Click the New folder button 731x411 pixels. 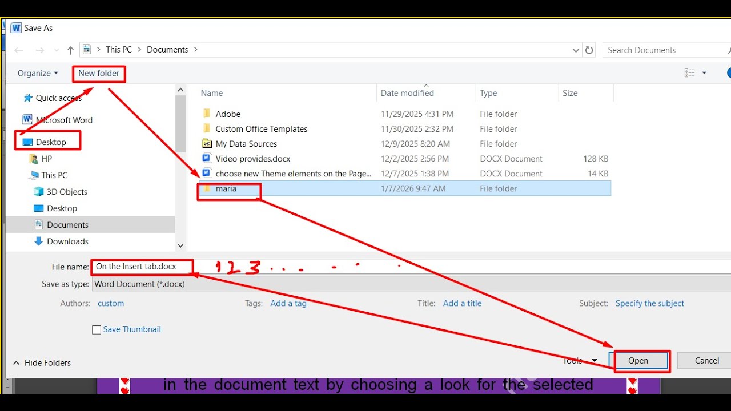click(99, 73)
